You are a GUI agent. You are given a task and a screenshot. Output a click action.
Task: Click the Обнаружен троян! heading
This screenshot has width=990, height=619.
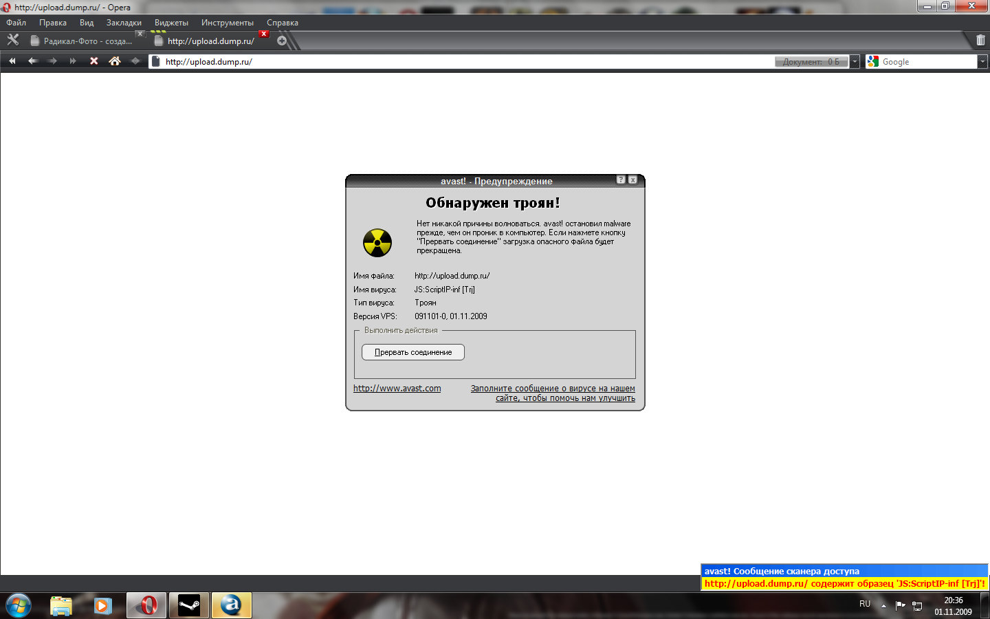(493, 203)
